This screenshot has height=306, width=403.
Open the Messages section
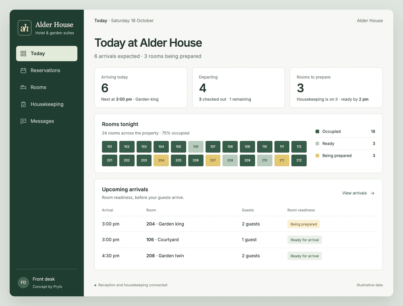tap(46, 121)
